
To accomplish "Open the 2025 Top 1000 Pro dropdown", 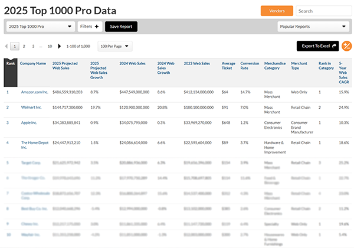I will pos(41,27).
